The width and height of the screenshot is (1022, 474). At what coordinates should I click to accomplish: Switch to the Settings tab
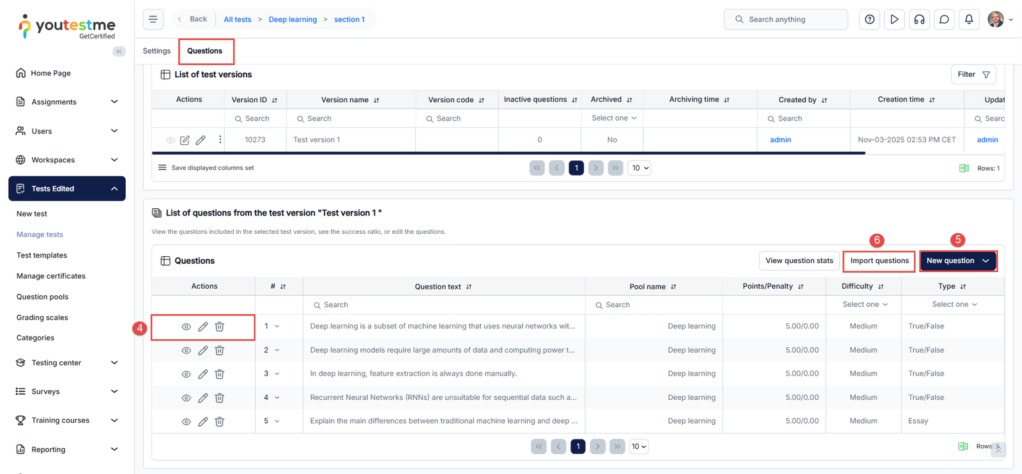point(156,51)
